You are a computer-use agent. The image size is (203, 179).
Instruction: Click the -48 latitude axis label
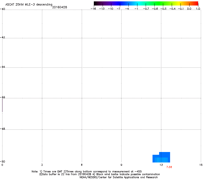tap(2, 129)
